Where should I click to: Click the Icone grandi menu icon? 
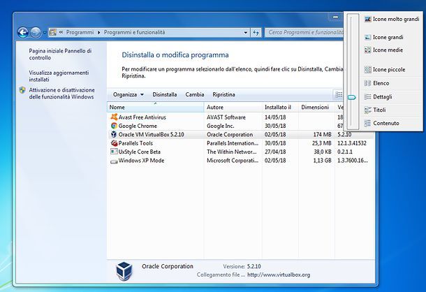[367, 38]
